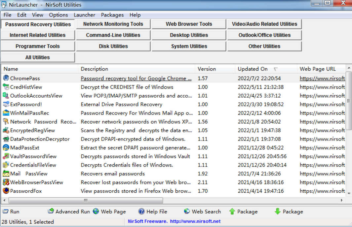
Task: Click the green down-arrow Package icon
Action: (x=278, y=211)
